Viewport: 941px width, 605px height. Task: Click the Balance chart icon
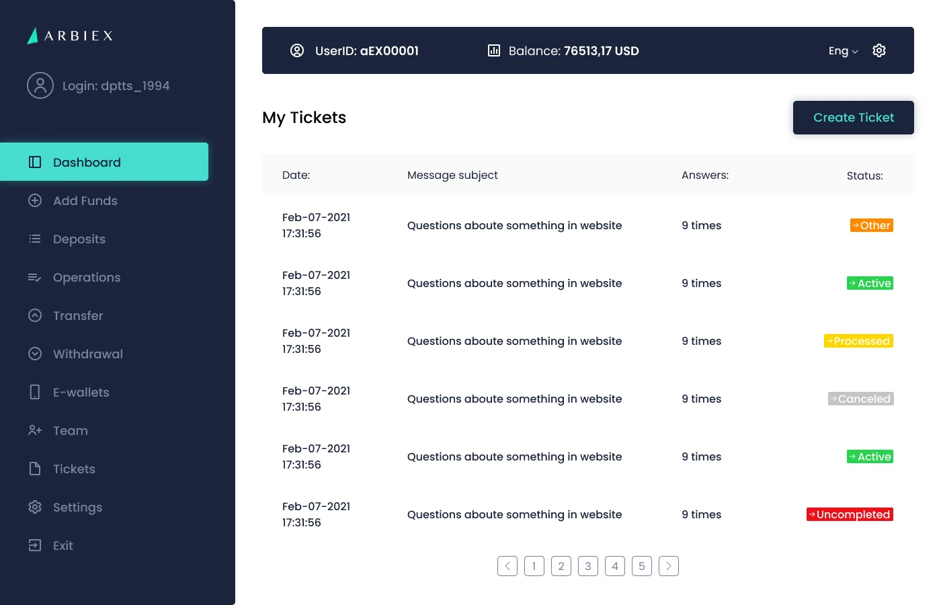[x=494, y=50]
